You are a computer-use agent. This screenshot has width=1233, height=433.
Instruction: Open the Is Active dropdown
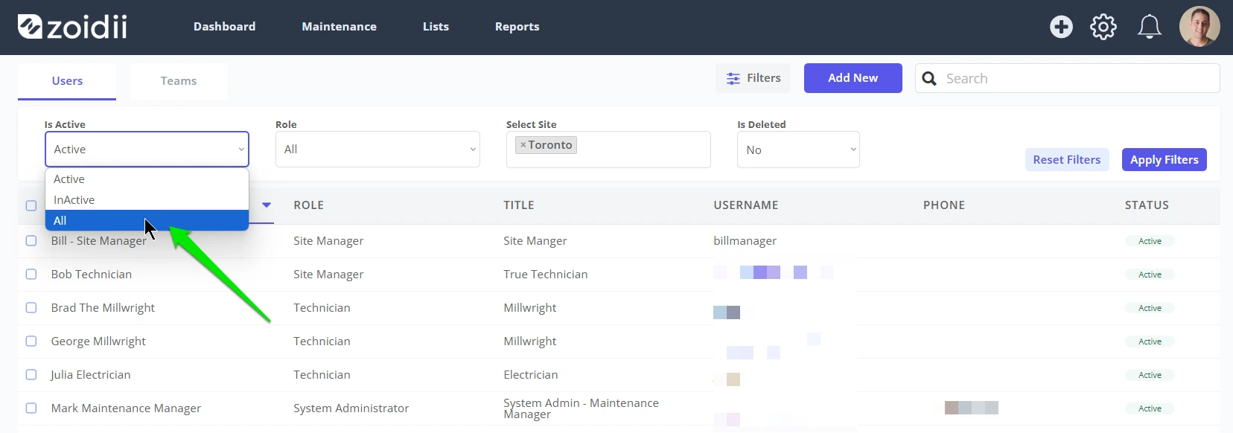tap(147, 150)
